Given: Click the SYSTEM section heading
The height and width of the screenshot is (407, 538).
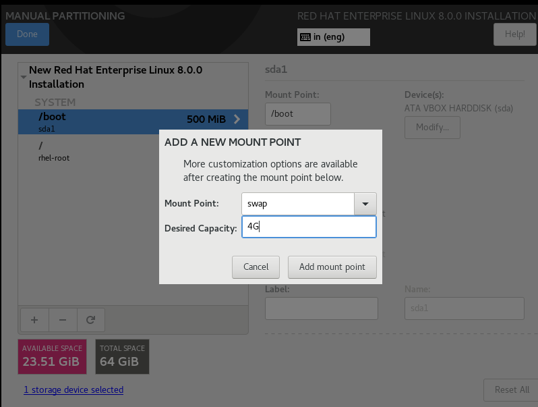Looking at the screenshot, I should coord(55,103).
